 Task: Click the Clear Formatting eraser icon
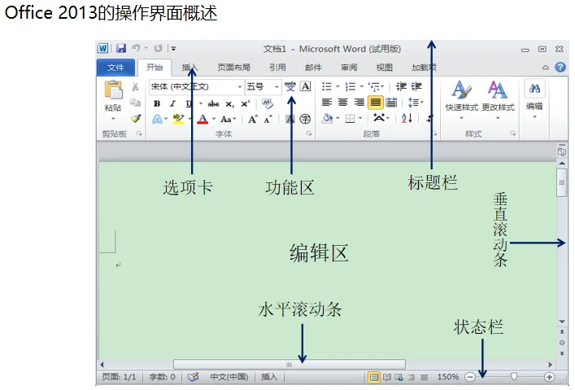268,103
